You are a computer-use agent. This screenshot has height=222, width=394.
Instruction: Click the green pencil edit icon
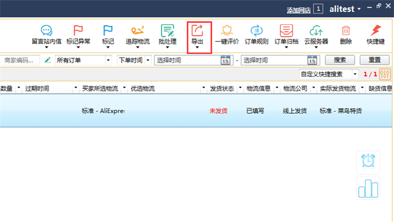[x=47, y=60]
